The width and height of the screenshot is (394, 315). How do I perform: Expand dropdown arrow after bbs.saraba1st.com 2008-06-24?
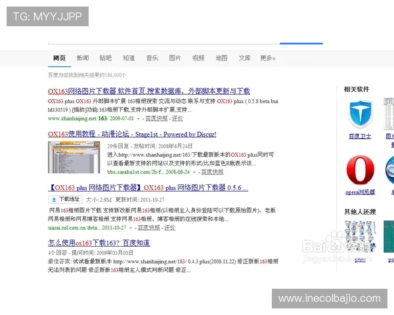click(194, 173)
